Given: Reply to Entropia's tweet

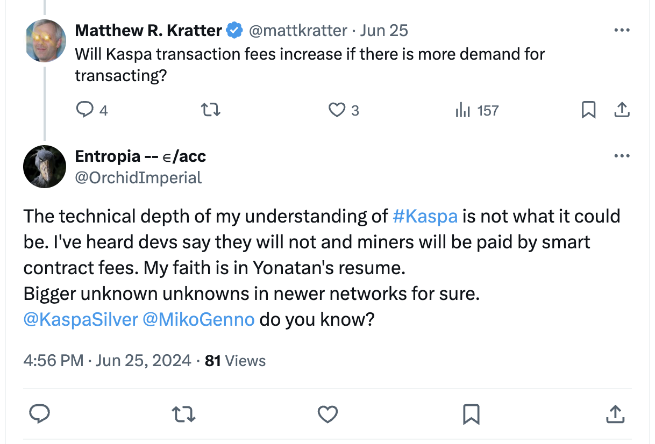Looking at the screenshot, I should click(39, 414).
